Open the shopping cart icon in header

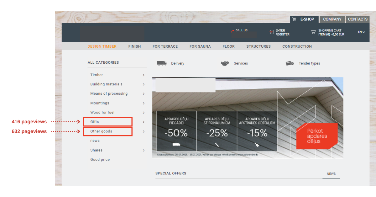[x=313, y=32]
